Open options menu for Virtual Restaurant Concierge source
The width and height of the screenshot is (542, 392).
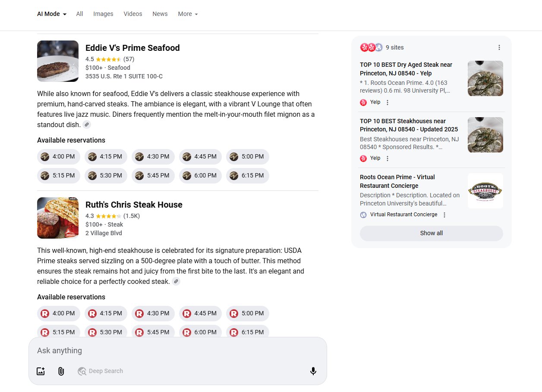pos(444,215)
